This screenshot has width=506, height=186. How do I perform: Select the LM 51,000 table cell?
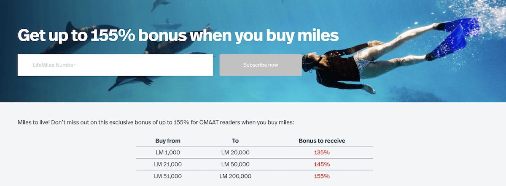[x=168, y=176]
